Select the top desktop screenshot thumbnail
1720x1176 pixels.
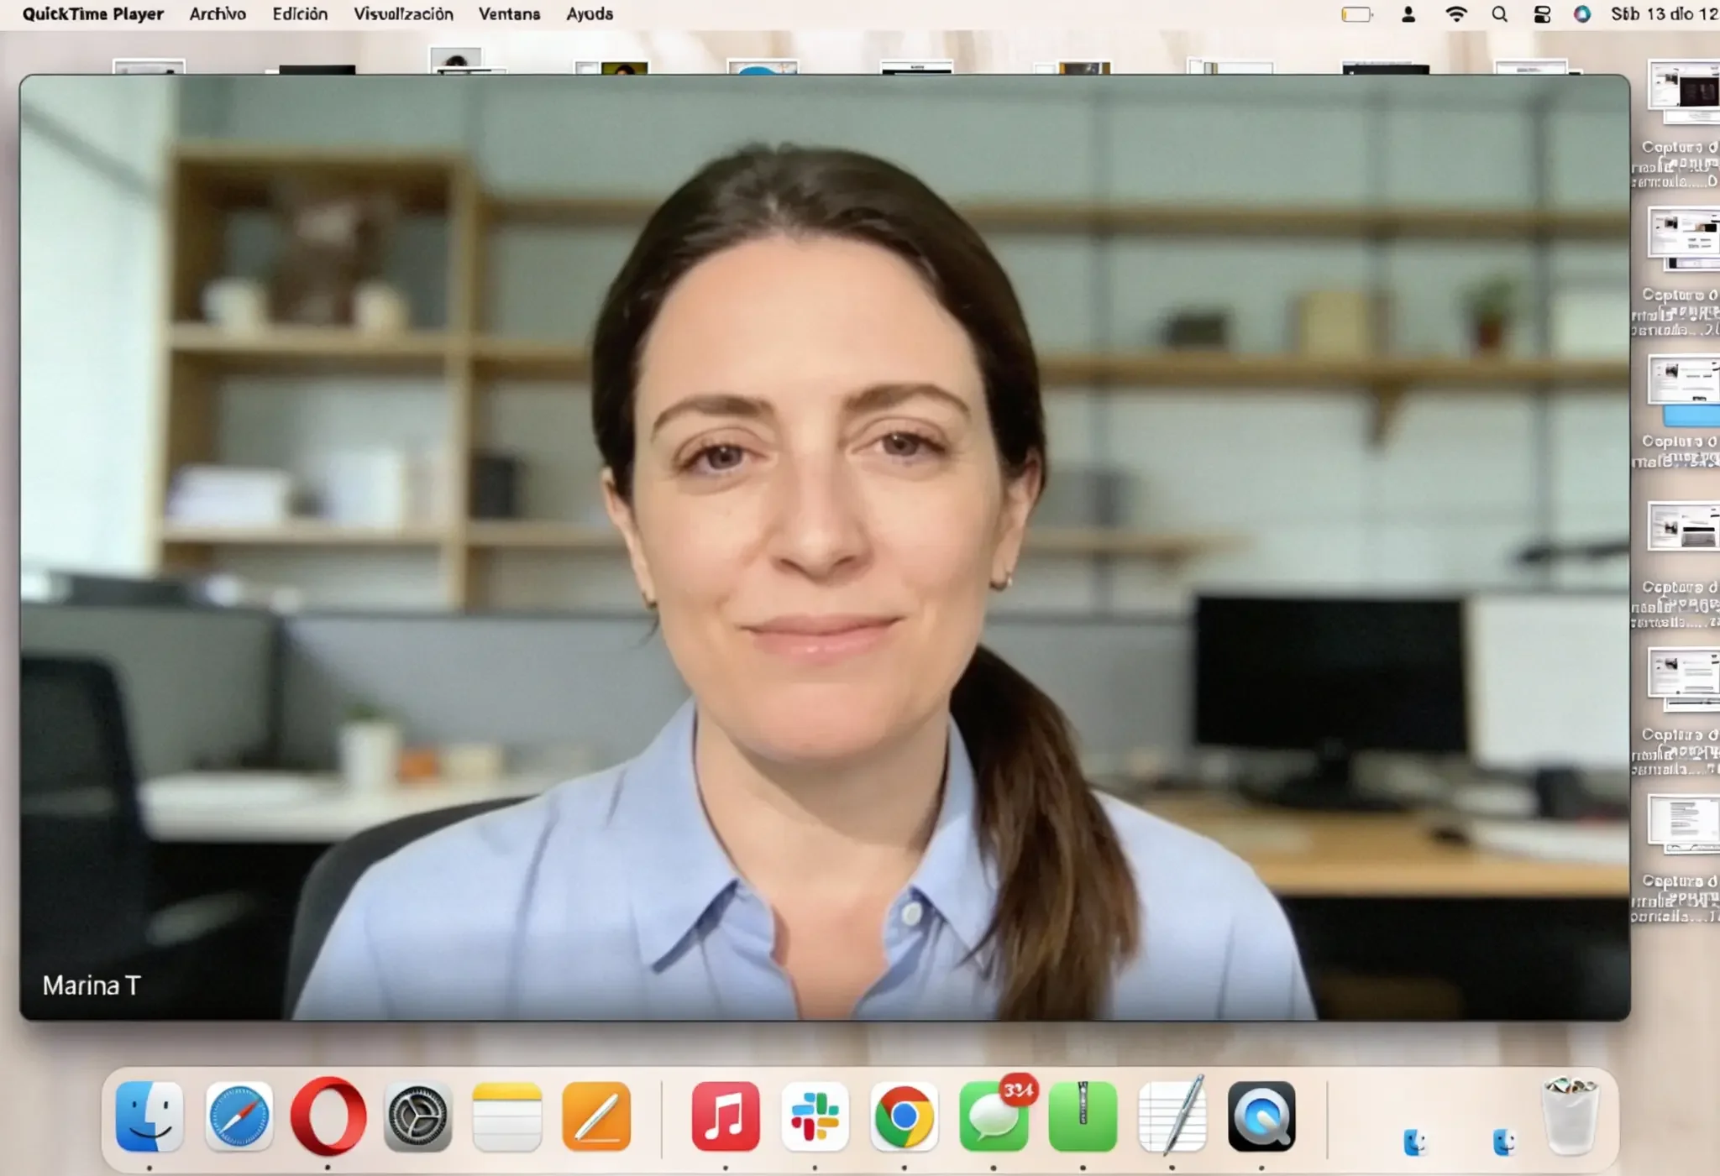coord(1683,91)
